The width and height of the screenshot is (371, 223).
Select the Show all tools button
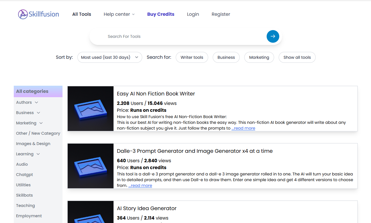pyautogui.click(x=297, y=57)
